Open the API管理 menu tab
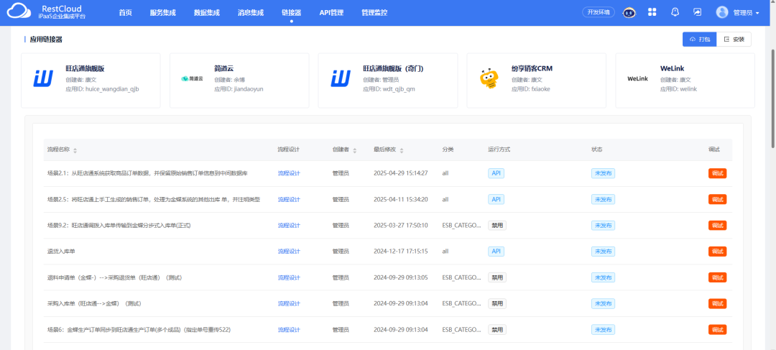The image size is (776, 350). point(331,12)
